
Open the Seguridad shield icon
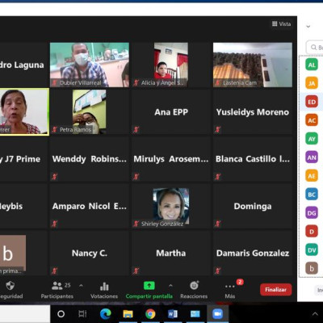click(x=10, y=286)
